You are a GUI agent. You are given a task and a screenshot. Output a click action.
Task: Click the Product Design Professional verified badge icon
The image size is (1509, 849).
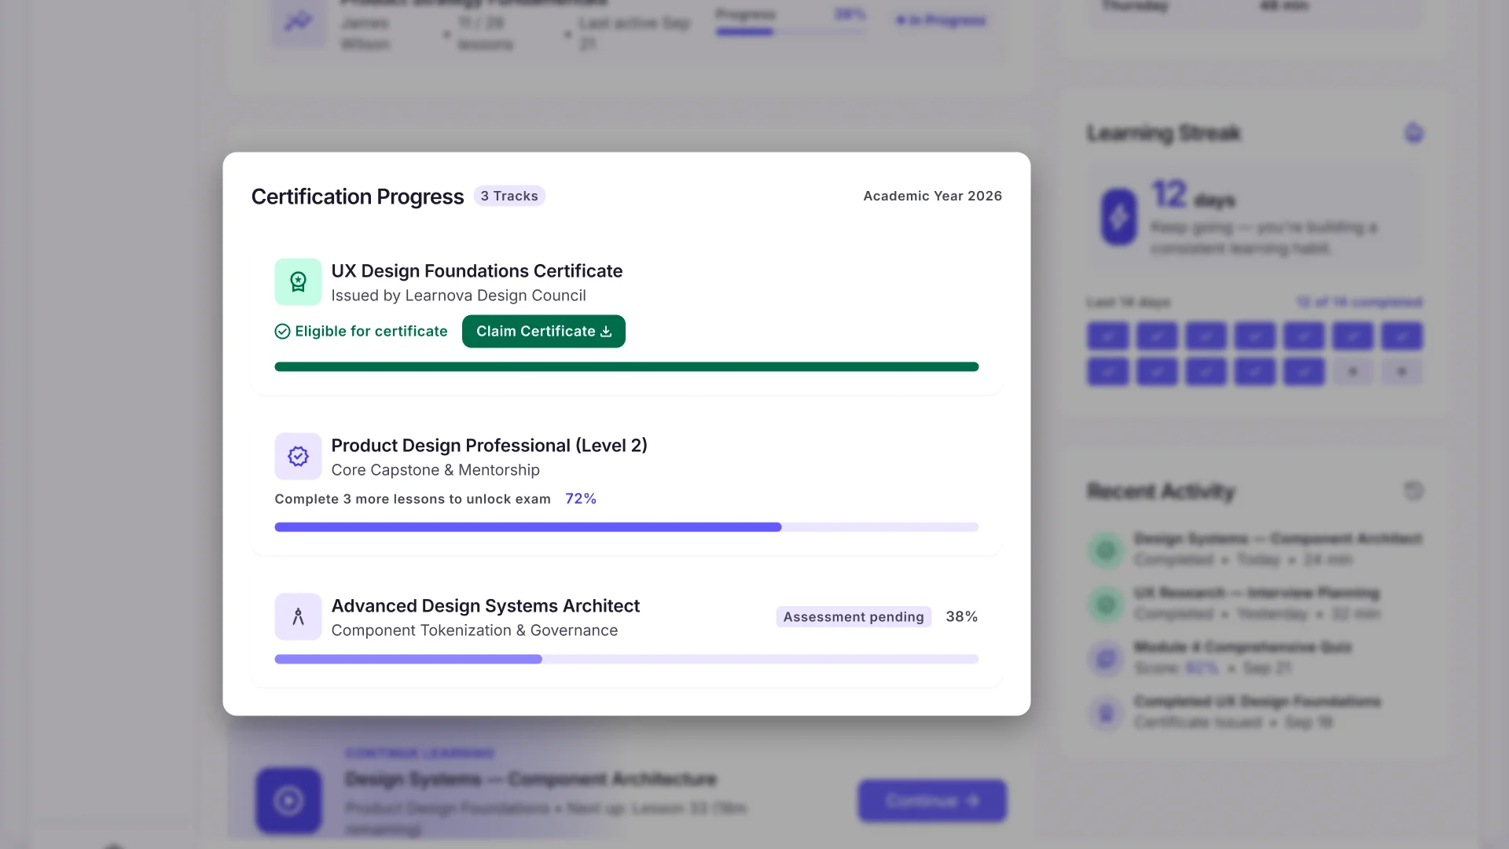coord(298,456)
